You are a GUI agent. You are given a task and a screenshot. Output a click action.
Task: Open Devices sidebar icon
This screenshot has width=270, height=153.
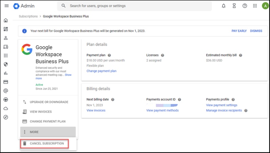point(6,47)
